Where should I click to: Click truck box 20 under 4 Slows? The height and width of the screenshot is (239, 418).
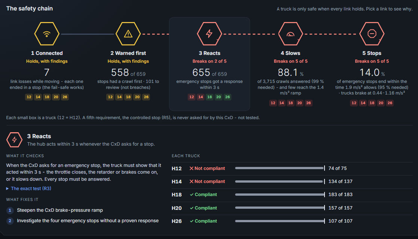click(299, 103)
